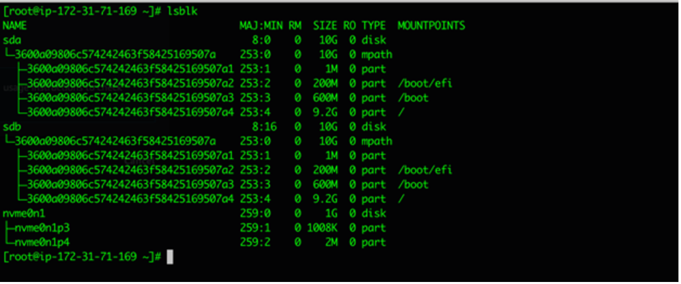Click the mpath device name under sda
681x284 pixels.
(116, 55)
